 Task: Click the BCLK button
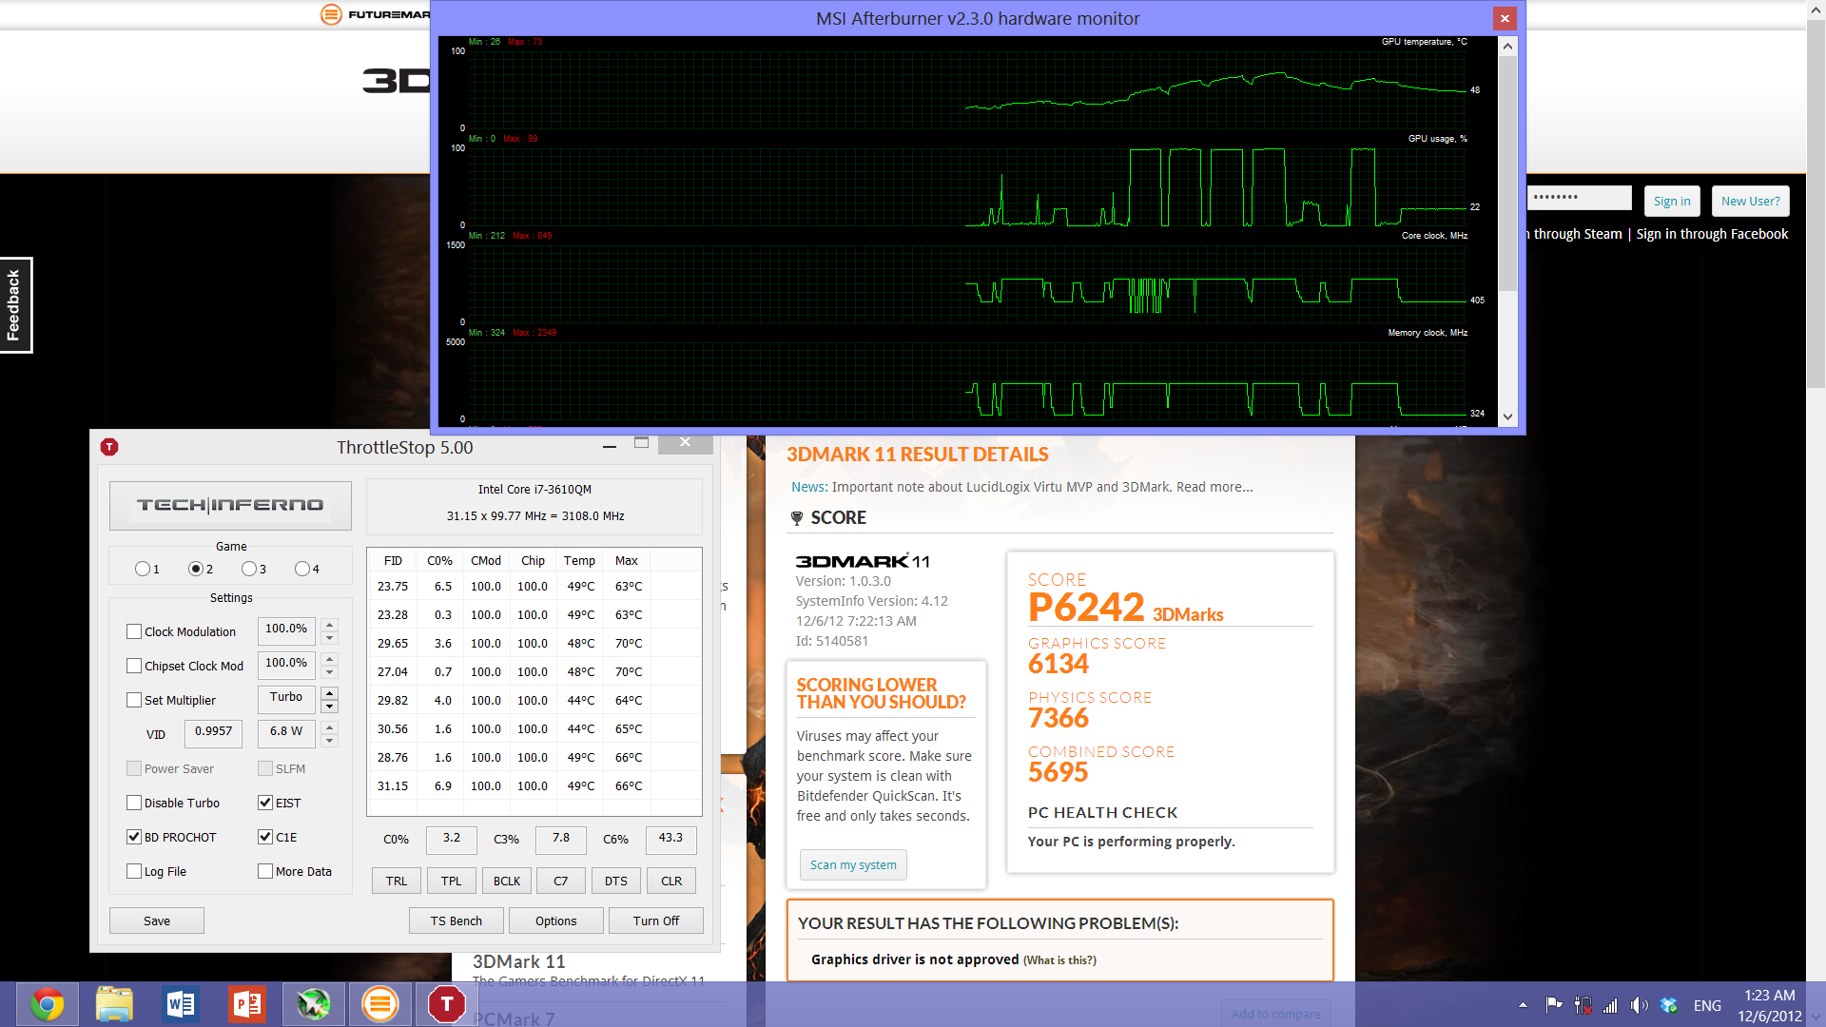(507, 882)
